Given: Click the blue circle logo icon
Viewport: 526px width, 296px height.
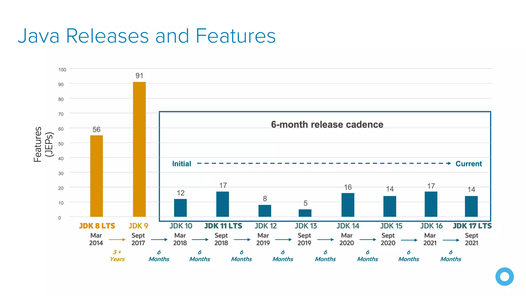Looking at the screenshot, I should tap(504, 276).
